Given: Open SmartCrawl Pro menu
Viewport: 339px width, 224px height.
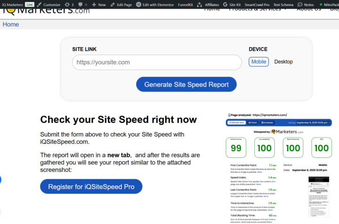Looking at the screenshot, I should 257,5.
